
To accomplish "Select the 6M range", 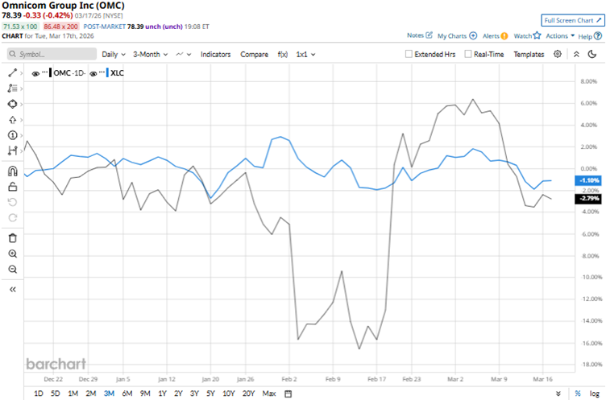I will click(127, 394).
